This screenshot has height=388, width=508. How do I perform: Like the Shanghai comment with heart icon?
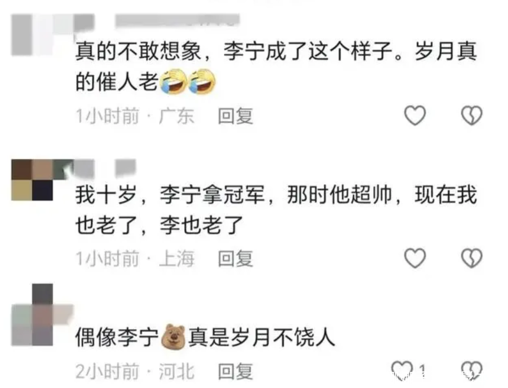click(415, 258)
